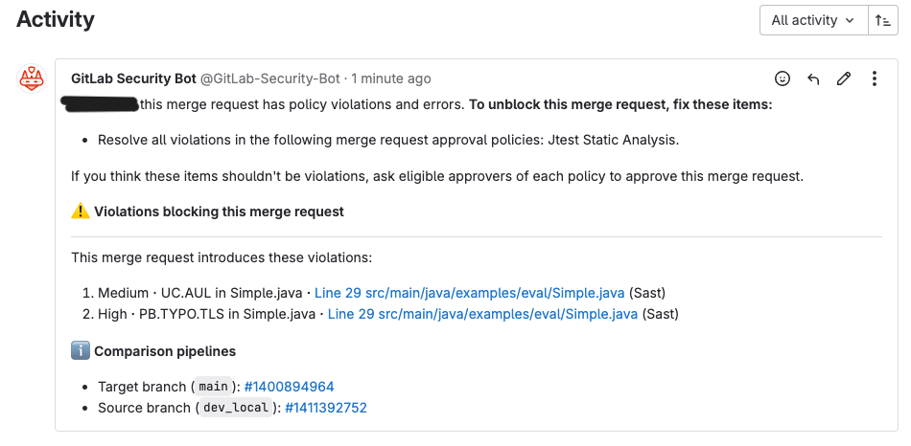Click the GitLab Security Bot avatar
Screen dimensions: 911x446
point(33,78)
